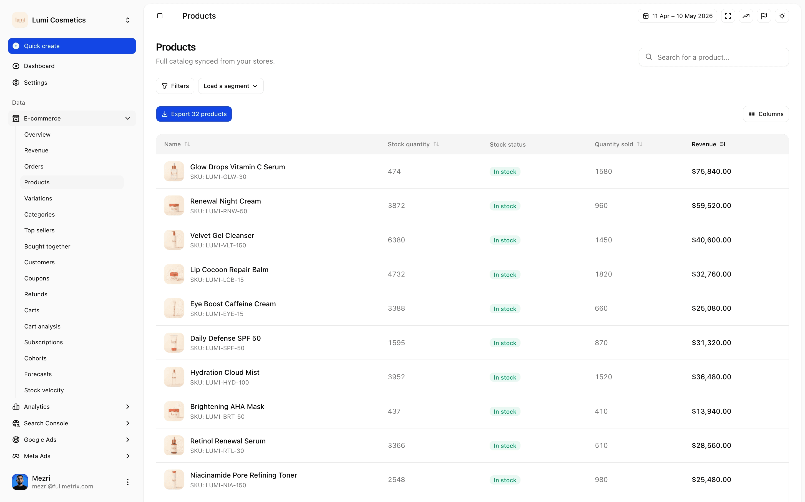
Task: Click the Quick create button
Action: click(x=72, y=46)
